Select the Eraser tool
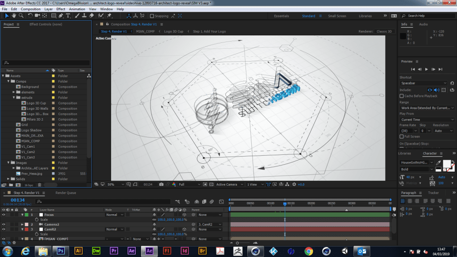Screen dimensions: 457x257 click(x=91, y=16)
